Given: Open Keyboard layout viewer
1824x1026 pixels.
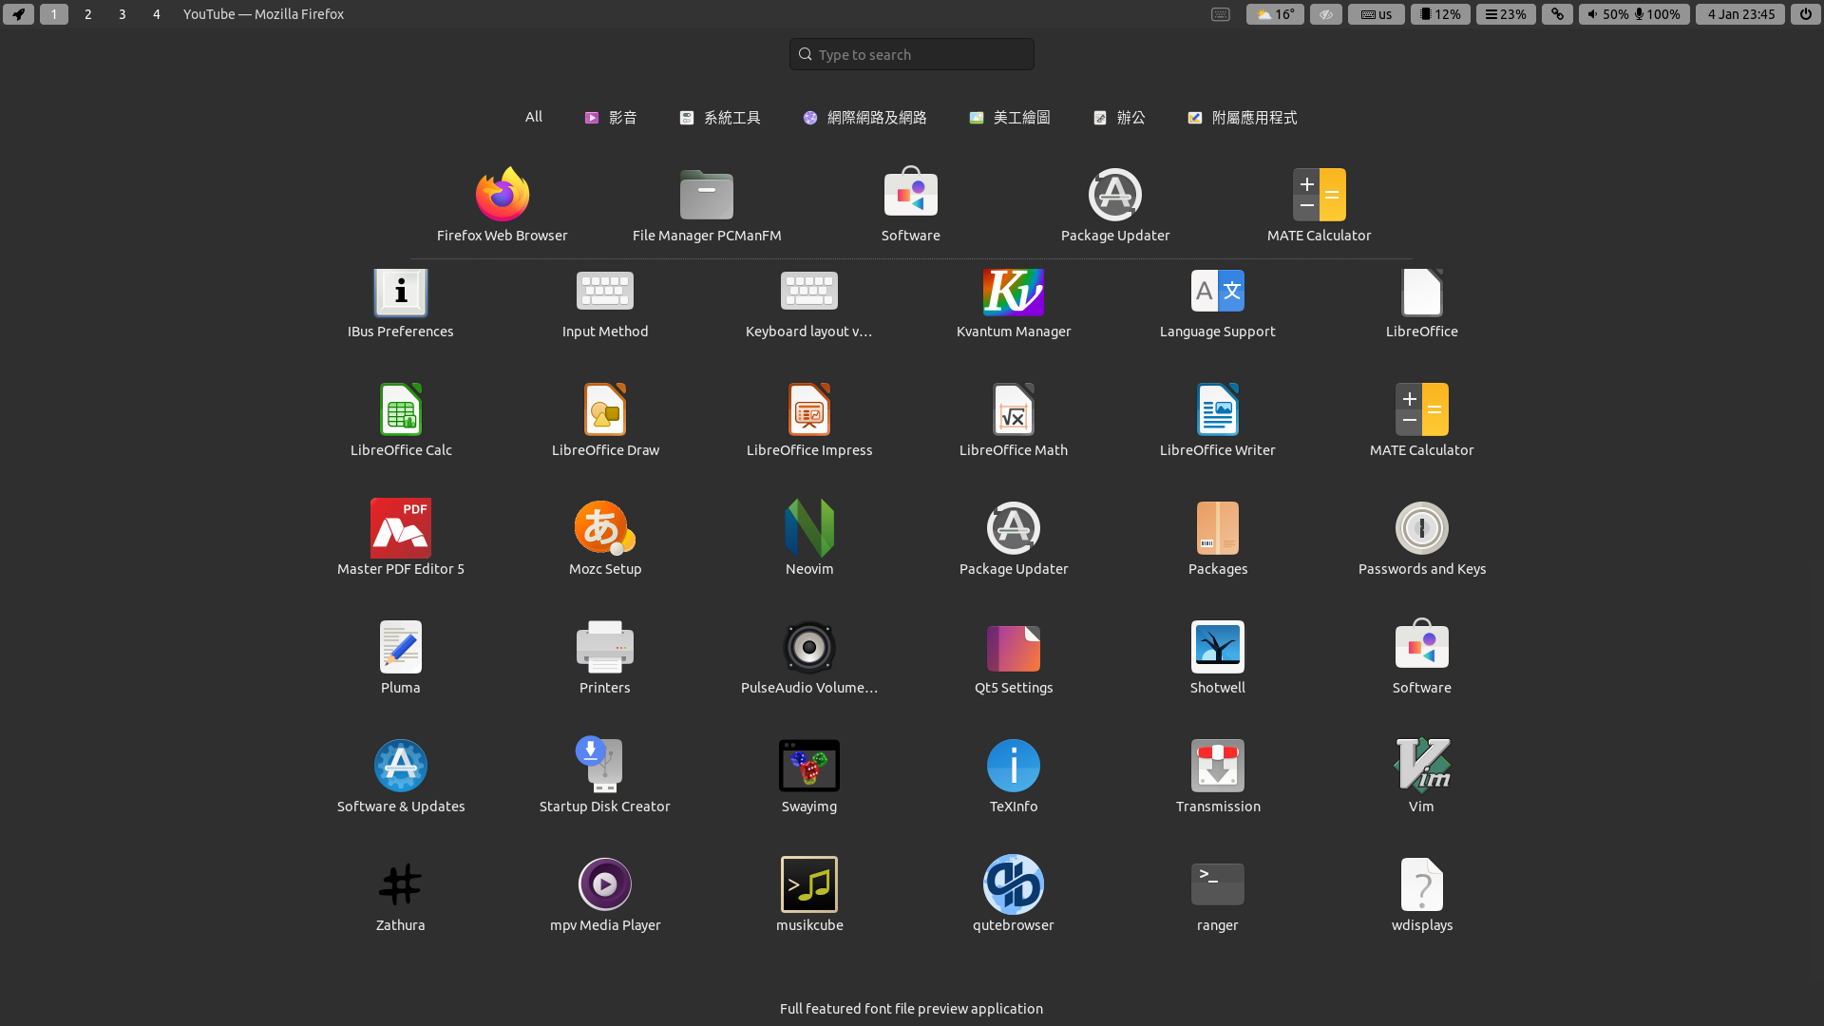Looking at the screenshot, I should [x=809, y=304].
